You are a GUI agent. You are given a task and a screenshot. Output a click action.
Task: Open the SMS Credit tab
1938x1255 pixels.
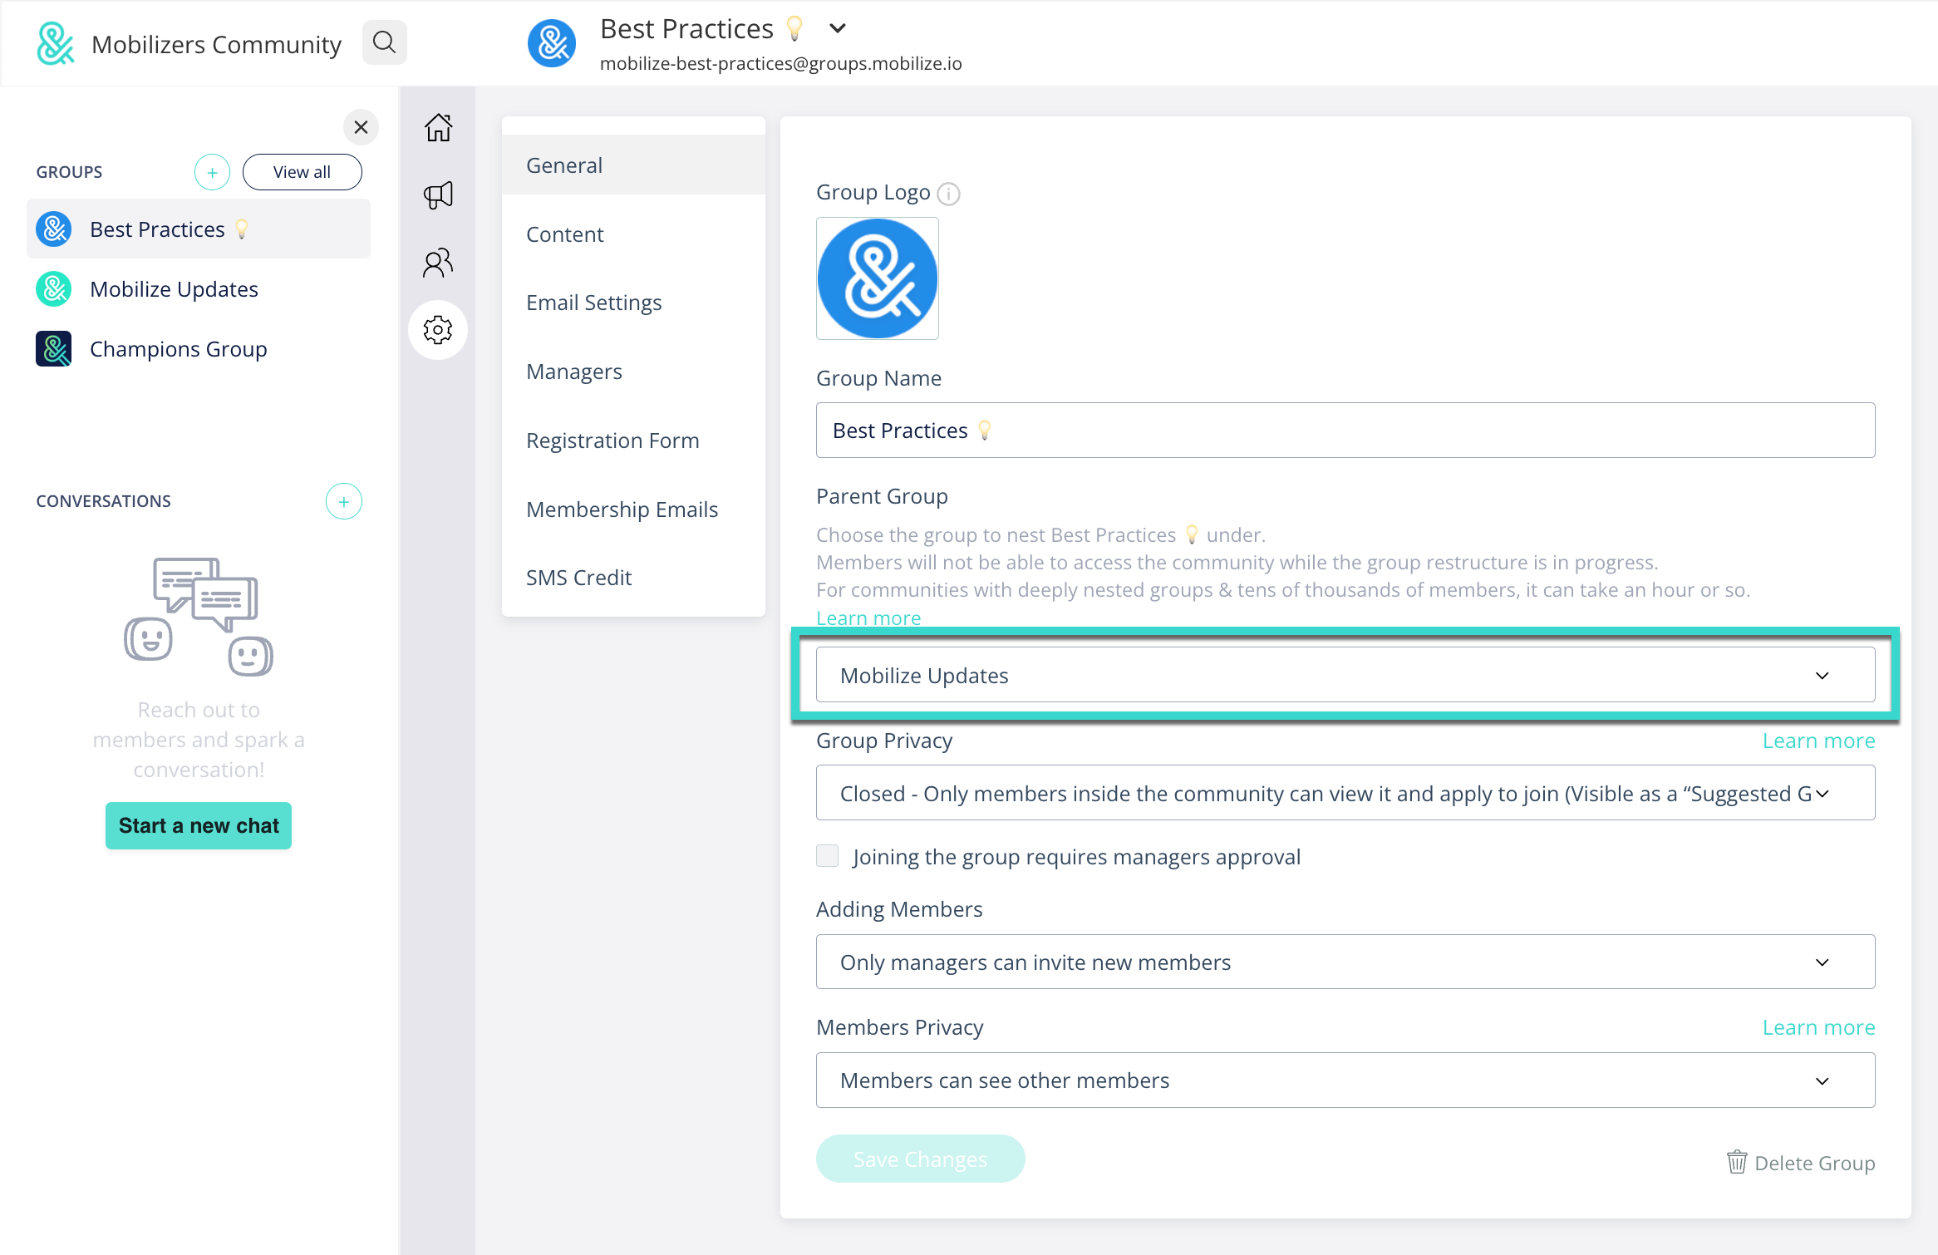point(633,578)
